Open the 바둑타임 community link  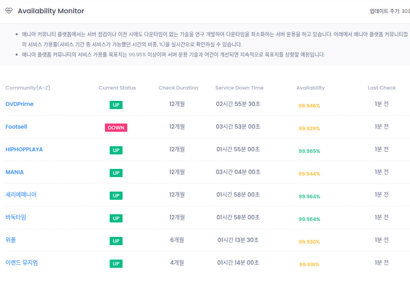pos(16,217)
